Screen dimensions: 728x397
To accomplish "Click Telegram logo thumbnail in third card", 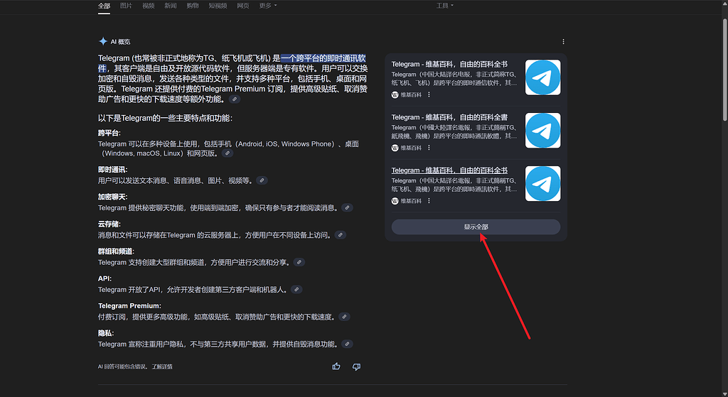I will [x=542, y=184].
